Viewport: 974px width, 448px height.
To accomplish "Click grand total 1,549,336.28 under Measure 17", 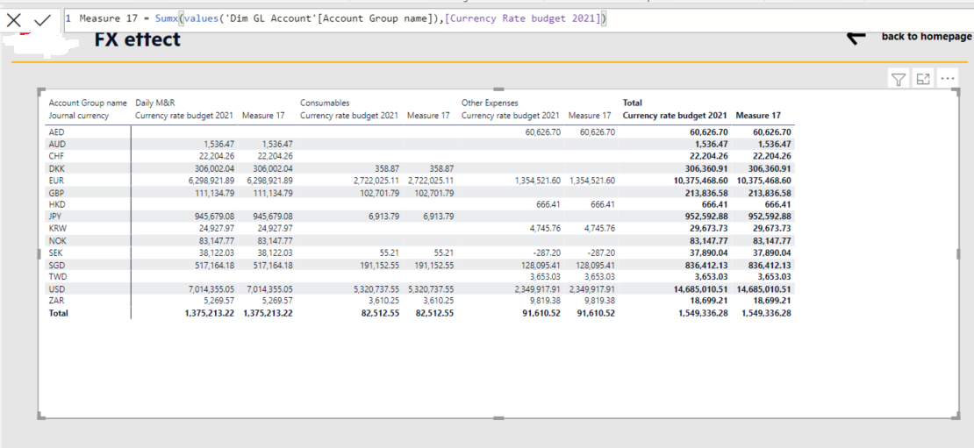I will click(x=766, y=313).
